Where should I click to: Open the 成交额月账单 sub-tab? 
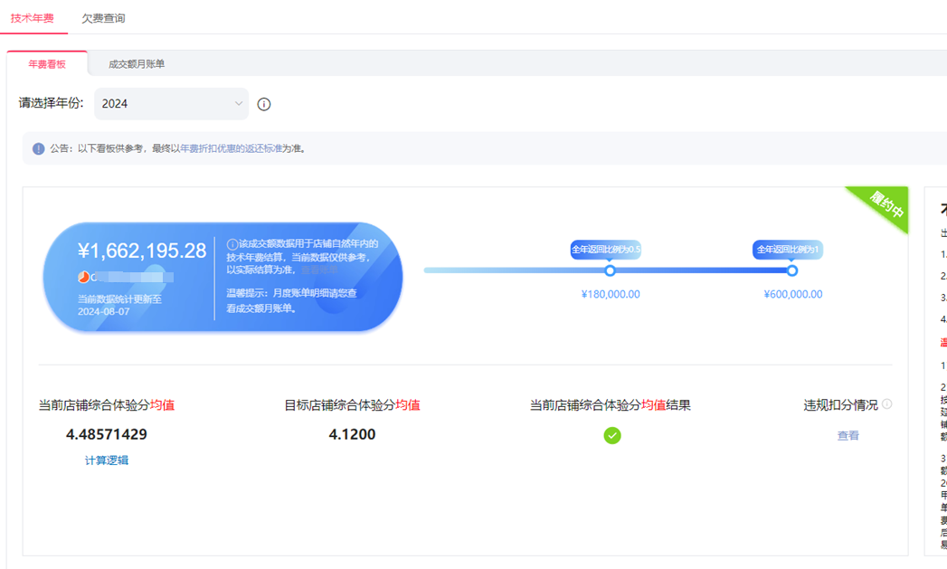coord(137,64)
